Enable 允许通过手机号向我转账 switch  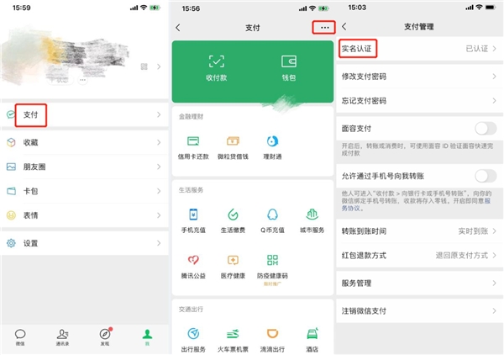coord(486,176)
